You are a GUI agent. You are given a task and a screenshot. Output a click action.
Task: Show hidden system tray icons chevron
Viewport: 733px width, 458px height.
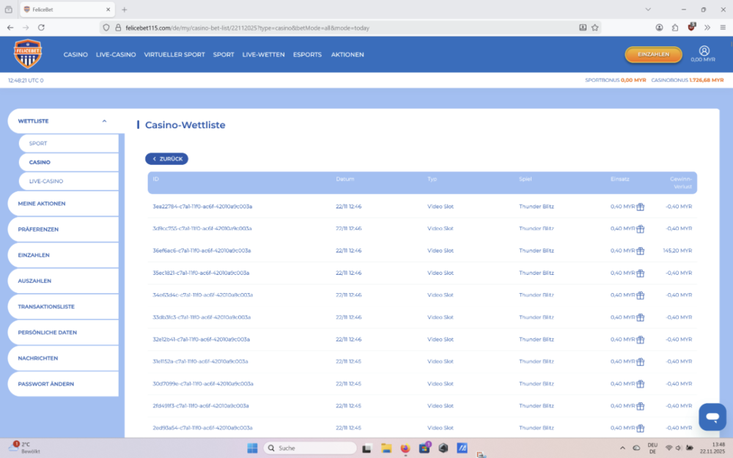[622, 448]
